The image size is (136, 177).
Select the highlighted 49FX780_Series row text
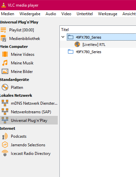(x=88, y=37)
